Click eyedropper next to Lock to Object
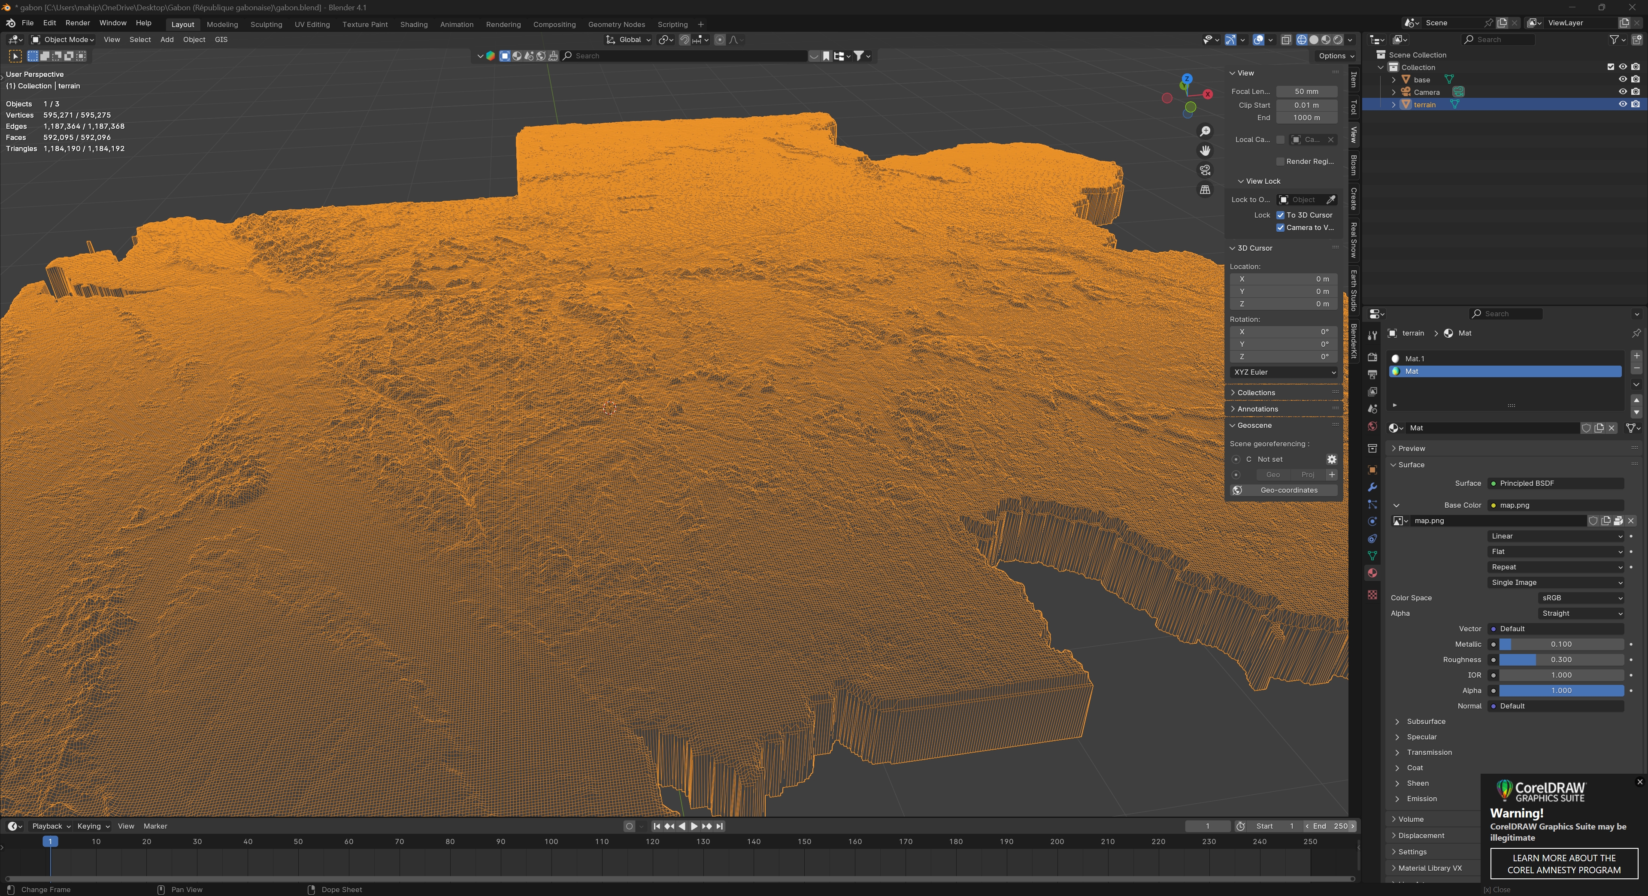The width and height of the screenshot is (1648, 896). click(x=1331, y=200)
